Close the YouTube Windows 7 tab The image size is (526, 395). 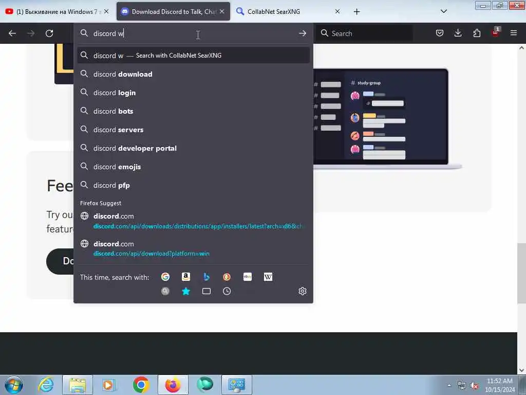coord(106,11)
